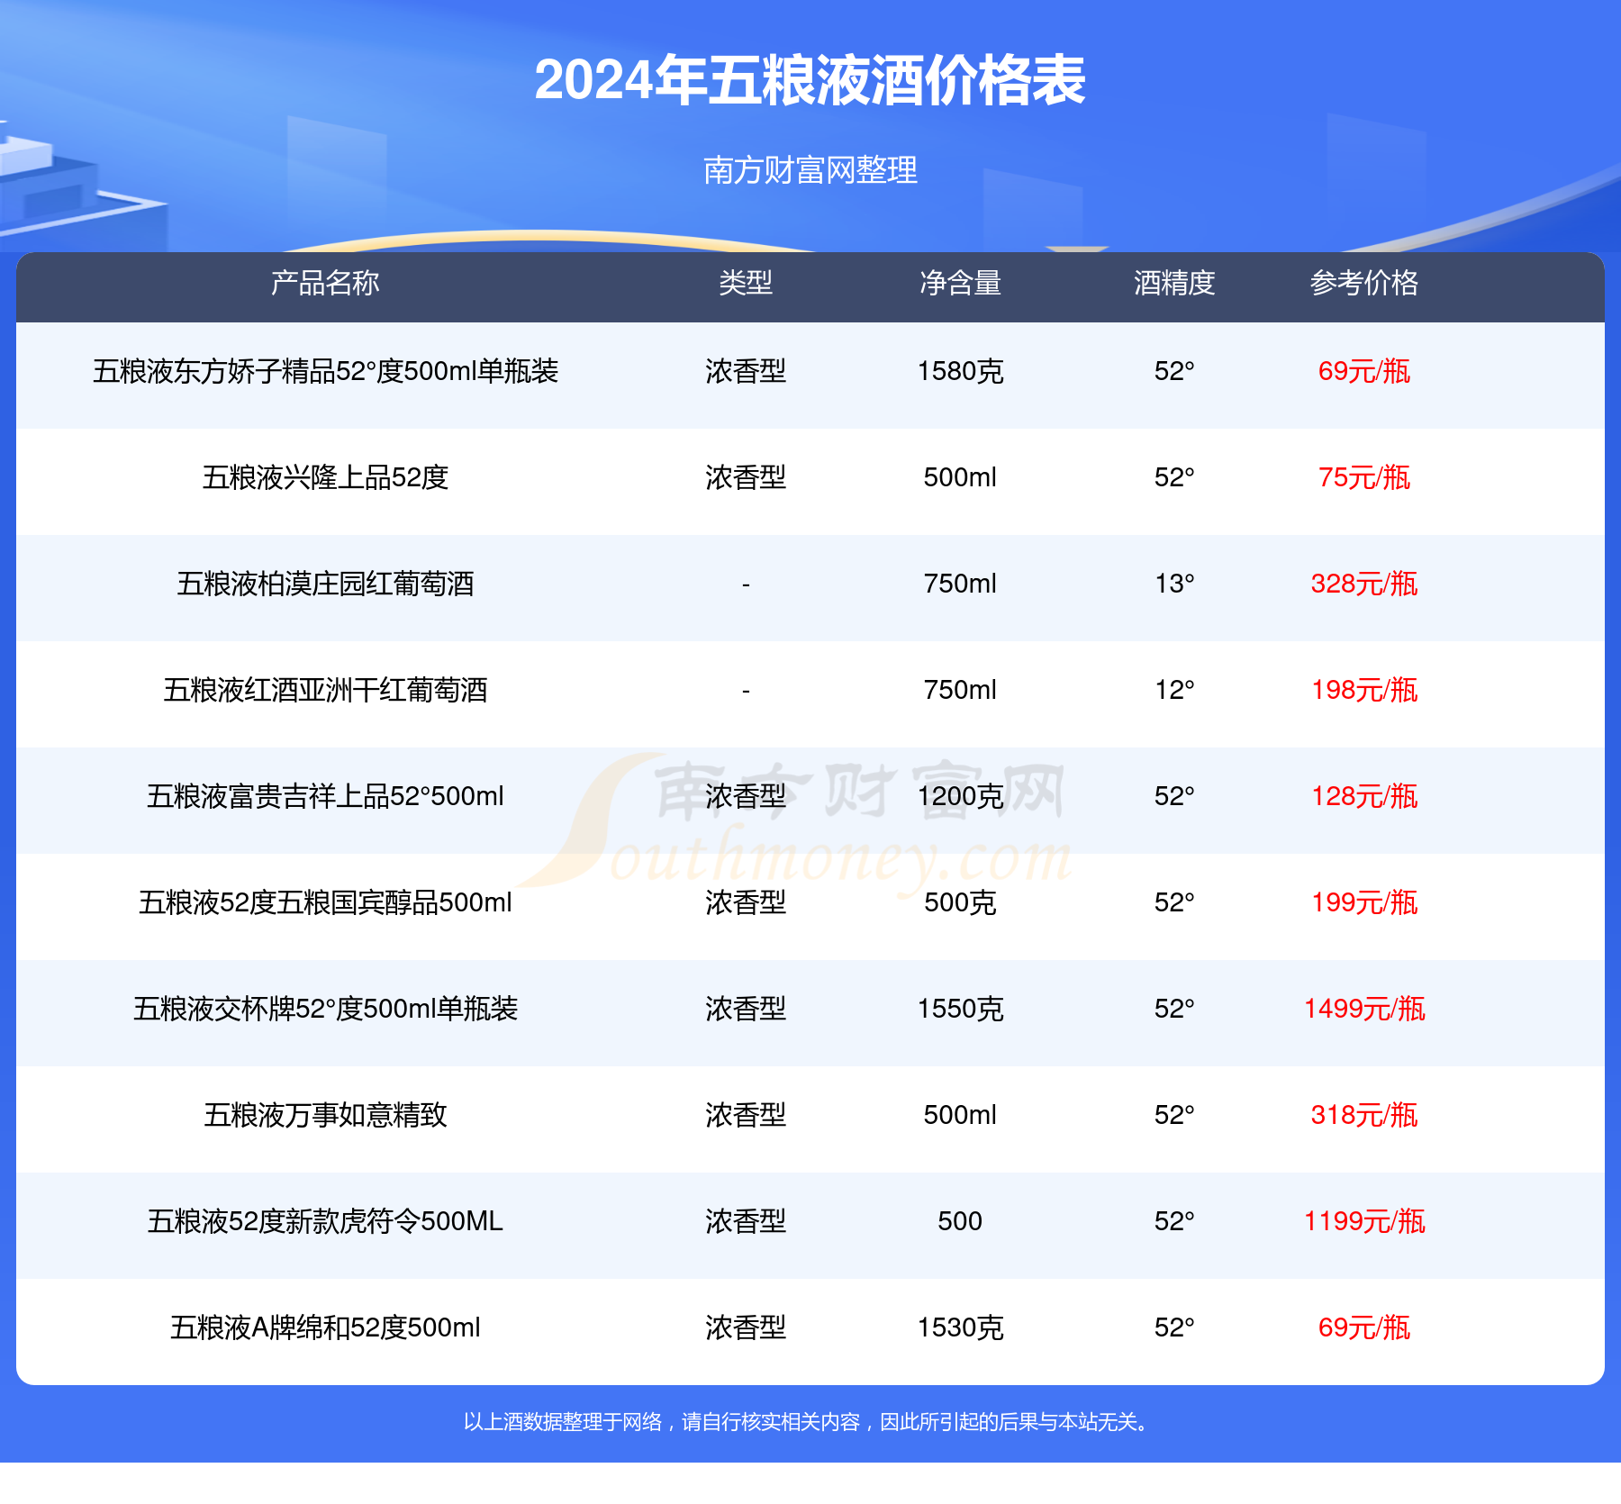Select 五粮液52度五粮国宾醇品500ml product name
Image resolution: width=1621 pixels, height=1504 pixels.
[x=325, y=902]
